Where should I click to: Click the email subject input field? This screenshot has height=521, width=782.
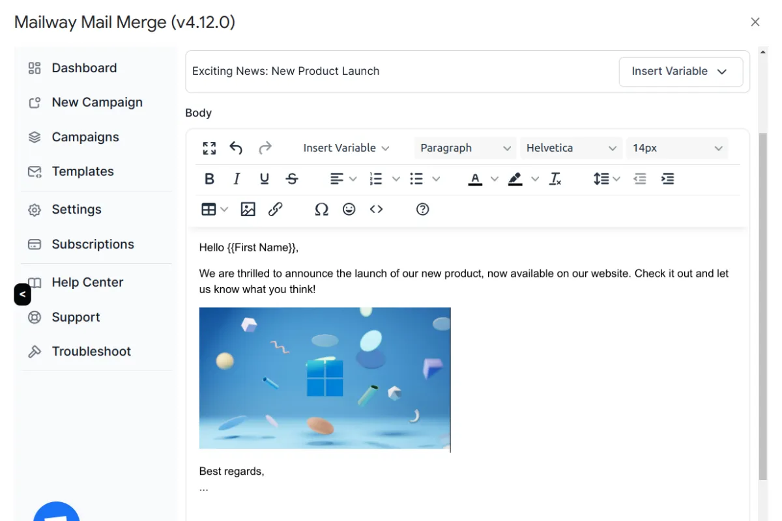click(x=391, y=71)
